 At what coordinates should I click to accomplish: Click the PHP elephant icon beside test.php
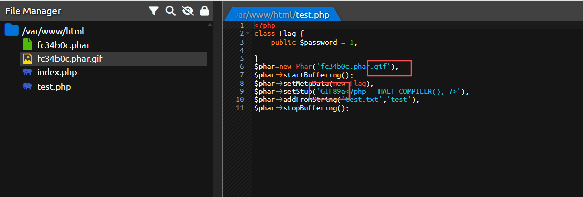(27, 87)
